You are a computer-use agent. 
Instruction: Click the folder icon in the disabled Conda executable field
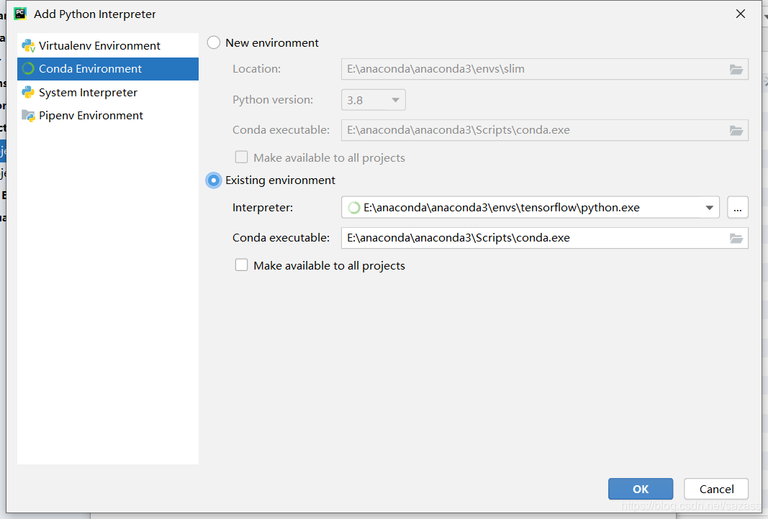(x=736, y=130)
